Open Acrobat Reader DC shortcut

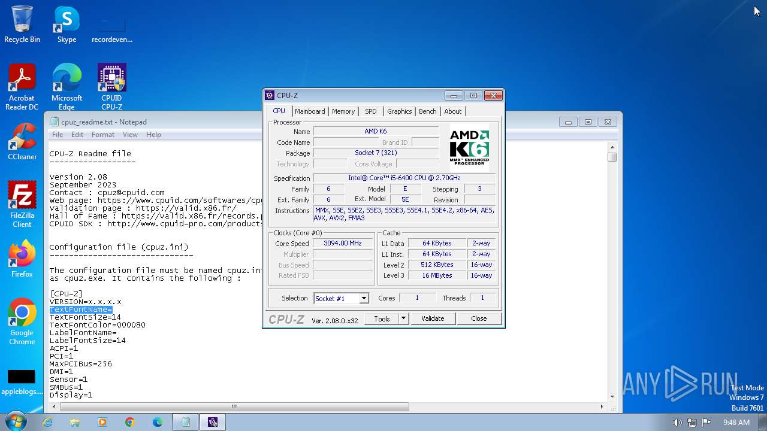point(22,87)
